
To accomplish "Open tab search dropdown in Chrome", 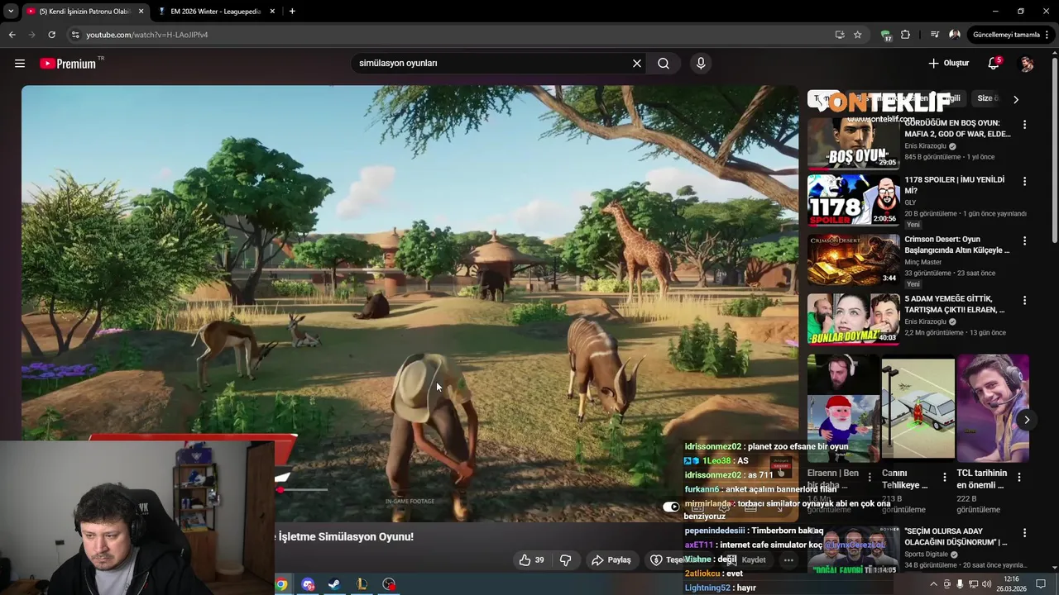I will point(11,12).
